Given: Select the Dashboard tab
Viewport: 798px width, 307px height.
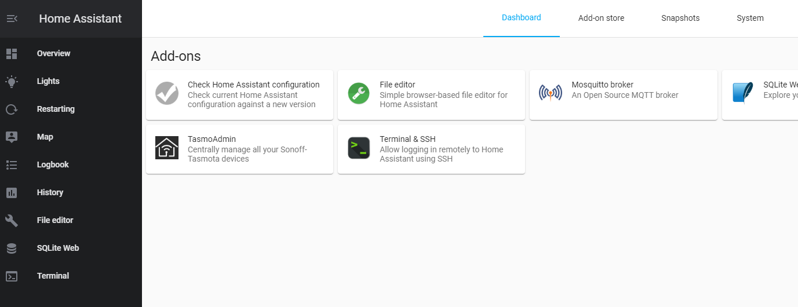Looking at the screenshot, I should click(x=521, y=18).
